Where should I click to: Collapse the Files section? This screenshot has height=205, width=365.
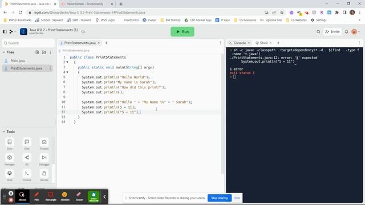4,52
